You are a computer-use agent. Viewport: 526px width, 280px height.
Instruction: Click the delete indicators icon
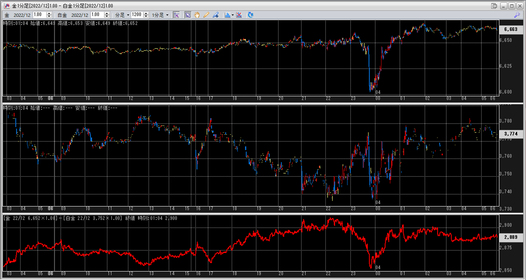[x=239, y=15]
